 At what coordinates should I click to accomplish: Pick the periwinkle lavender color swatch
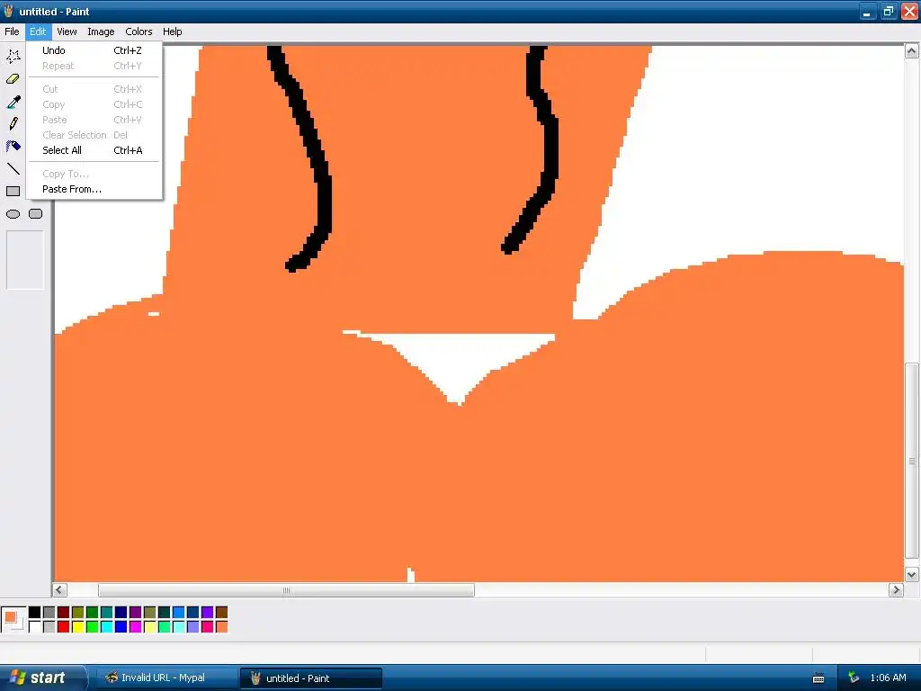click(x=192, y=627)
